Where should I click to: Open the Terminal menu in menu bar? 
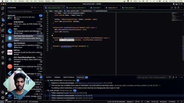41,1
